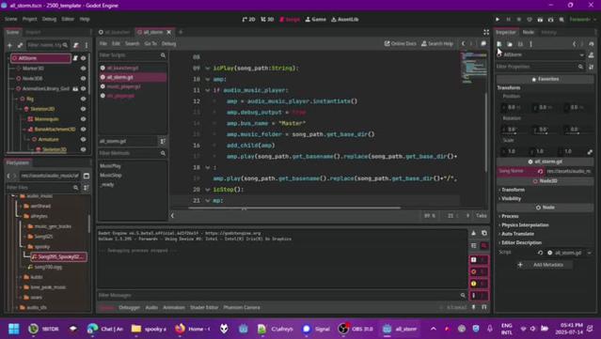The width and height of the screenshot is (601, 339).
Task: Select the Script workspace button
Action: point(290,19)
